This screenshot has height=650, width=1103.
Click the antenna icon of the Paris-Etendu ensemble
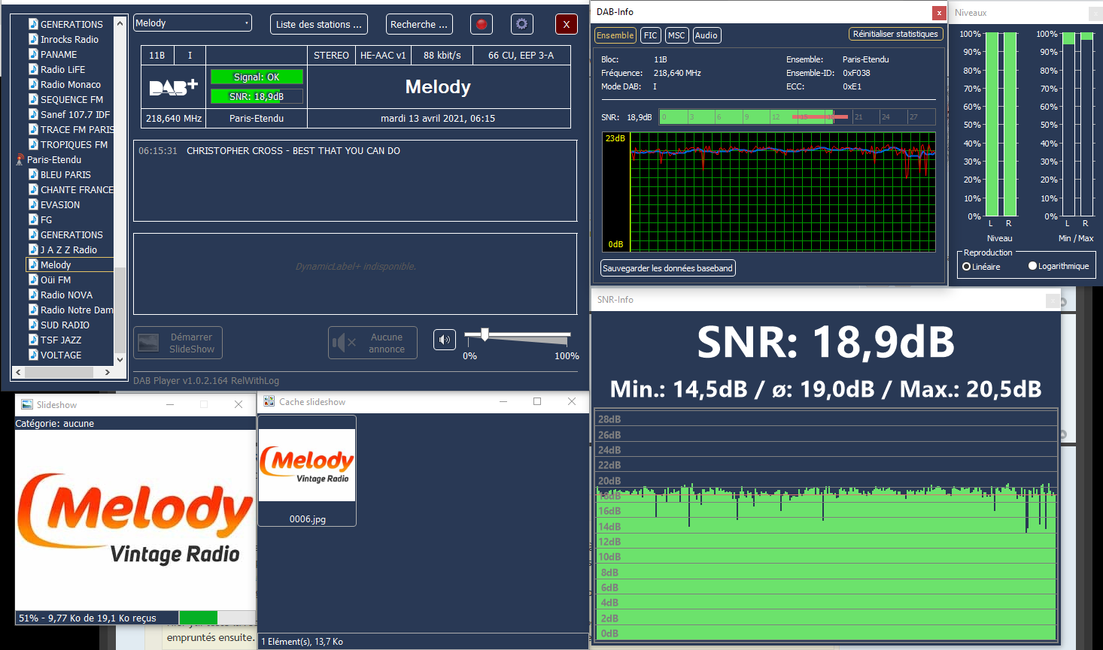[20, 159]
